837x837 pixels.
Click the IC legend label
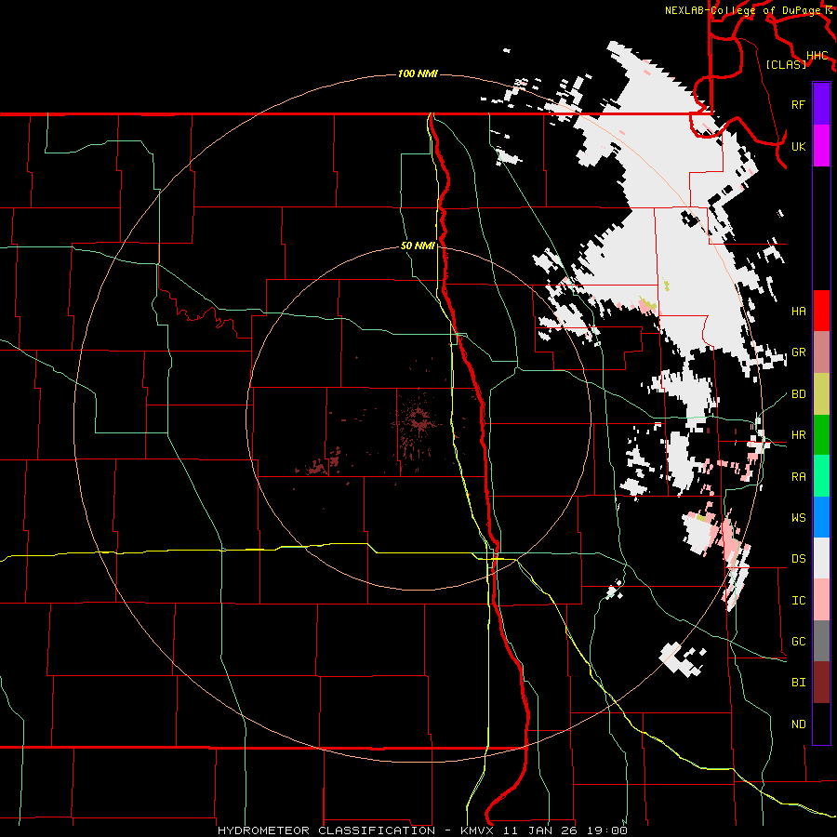tap(798, 601)
